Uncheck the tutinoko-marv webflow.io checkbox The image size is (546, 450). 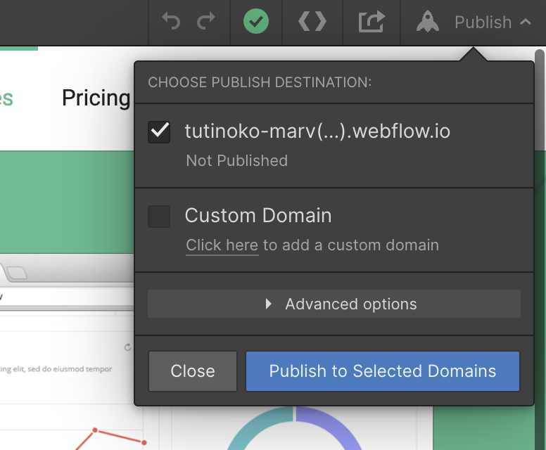159,132
